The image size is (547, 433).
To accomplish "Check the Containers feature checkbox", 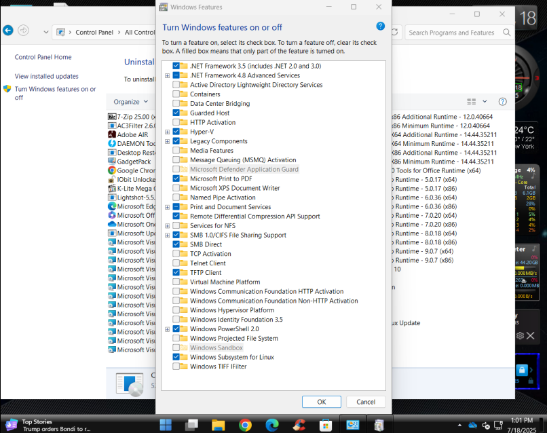I will (176, 94).
